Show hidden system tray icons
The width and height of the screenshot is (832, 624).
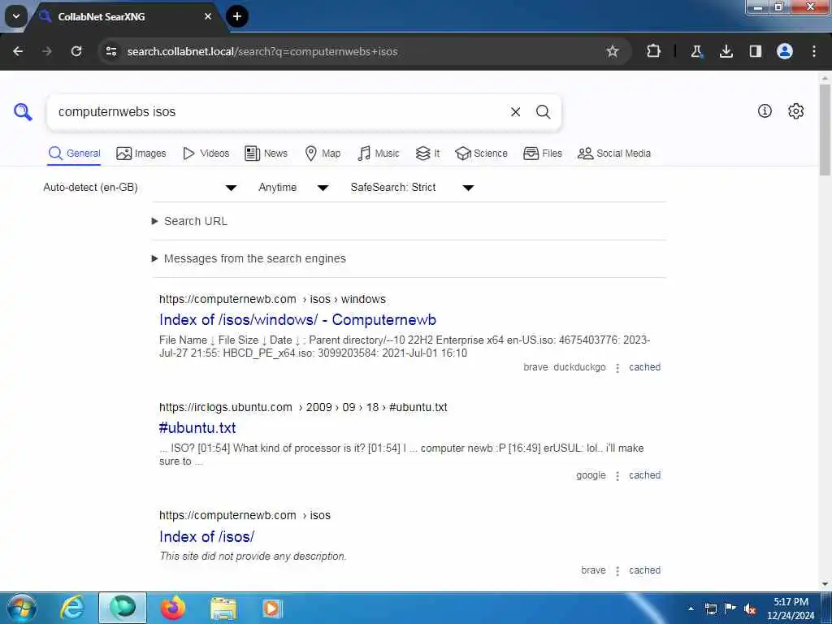(691, 609)
